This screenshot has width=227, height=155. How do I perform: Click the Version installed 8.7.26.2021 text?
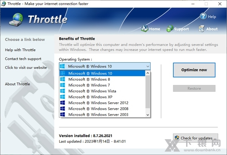pyautogui.click(x=86, y=136)
